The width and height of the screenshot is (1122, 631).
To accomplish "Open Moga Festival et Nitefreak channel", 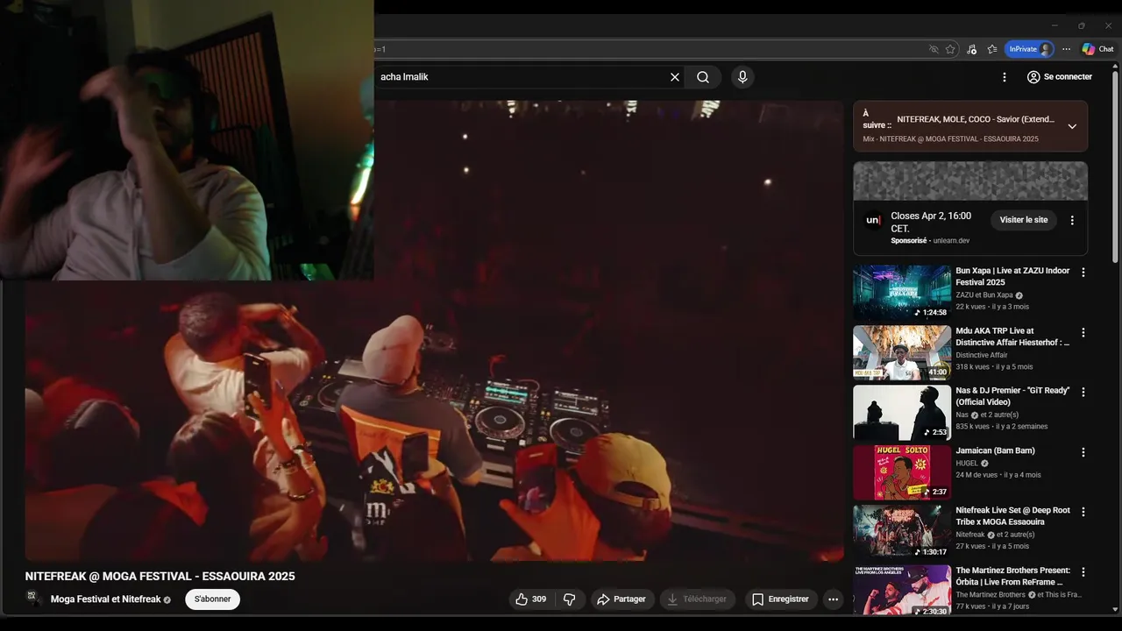I will pyautogui.click(x=105, y=599).
